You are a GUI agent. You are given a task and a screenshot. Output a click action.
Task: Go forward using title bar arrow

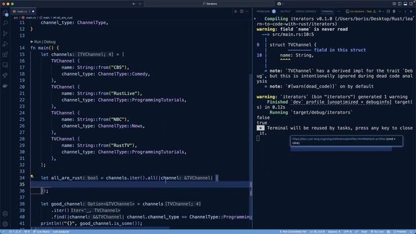pos(140,4)
